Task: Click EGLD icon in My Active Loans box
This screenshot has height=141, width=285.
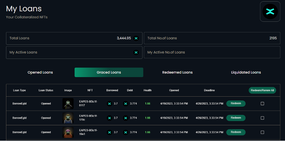Action: [x=136, y=52]
